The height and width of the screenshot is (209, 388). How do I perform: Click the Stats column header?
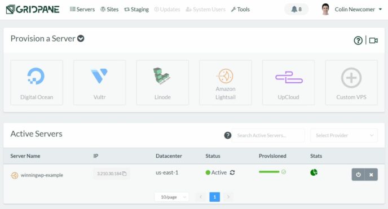click(x=316, y=156)
